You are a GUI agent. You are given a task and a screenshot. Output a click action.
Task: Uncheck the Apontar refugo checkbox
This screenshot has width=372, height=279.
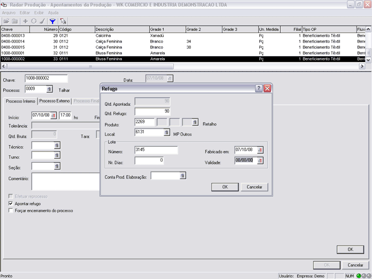tap(11, 204)
